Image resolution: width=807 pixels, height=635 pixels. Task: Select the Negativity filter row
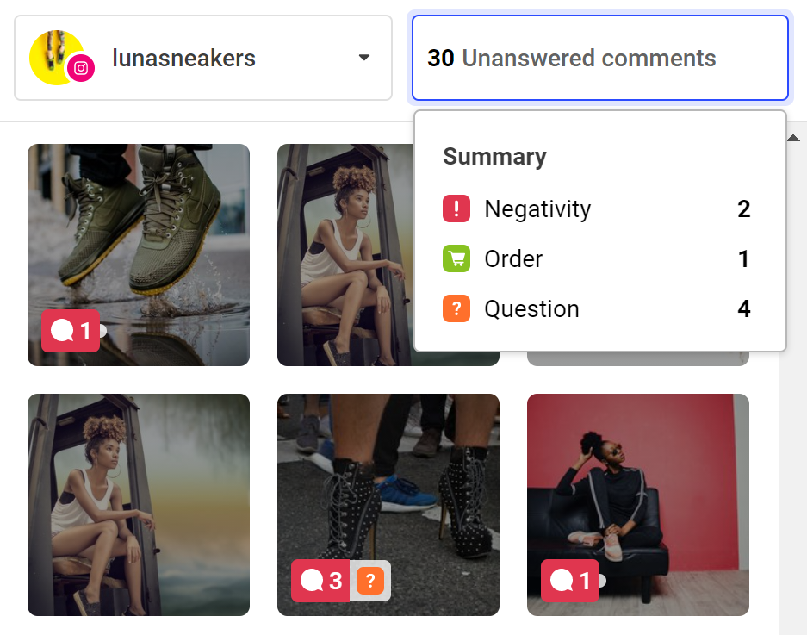tap(597, 209)
